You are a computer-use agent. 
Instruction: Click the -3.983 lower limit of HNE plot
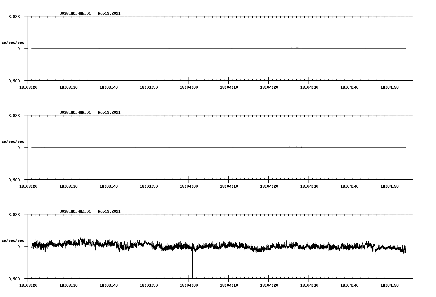click(x=13, y=81)
